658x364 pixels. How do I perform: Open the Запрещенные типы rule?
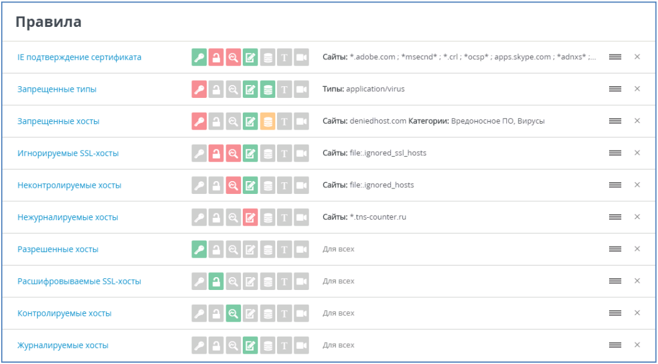(57, 89)
